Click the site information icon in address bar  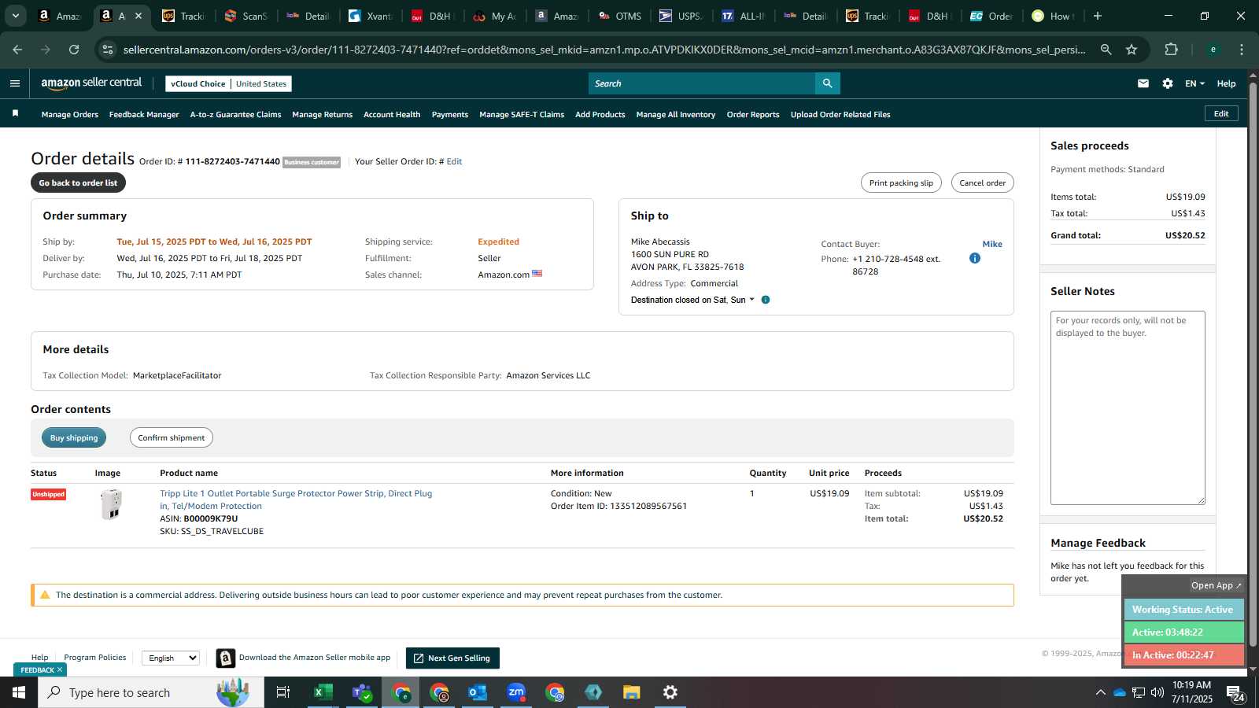tap(108, 50)
